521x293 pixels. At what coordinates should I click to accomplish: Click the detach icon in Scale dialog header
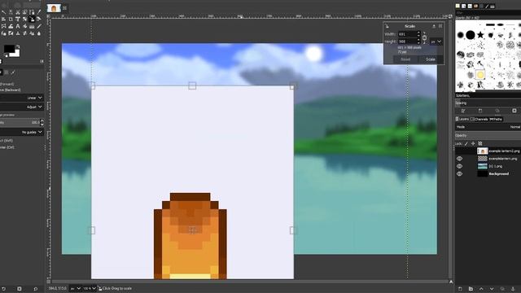[434, 26]
